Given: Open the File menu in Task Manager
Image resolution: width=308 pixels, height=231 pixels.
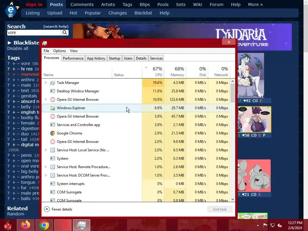Looking at the screenshot, I should (46, 51).
